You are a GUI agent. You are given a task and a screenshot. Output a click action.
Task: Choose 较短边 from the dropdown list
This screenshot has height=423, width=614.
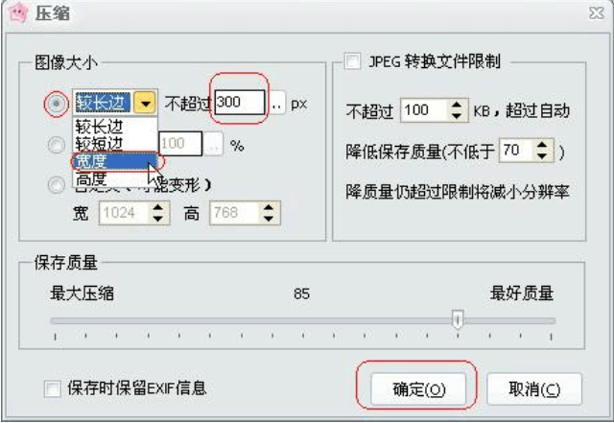coord(114,143)
